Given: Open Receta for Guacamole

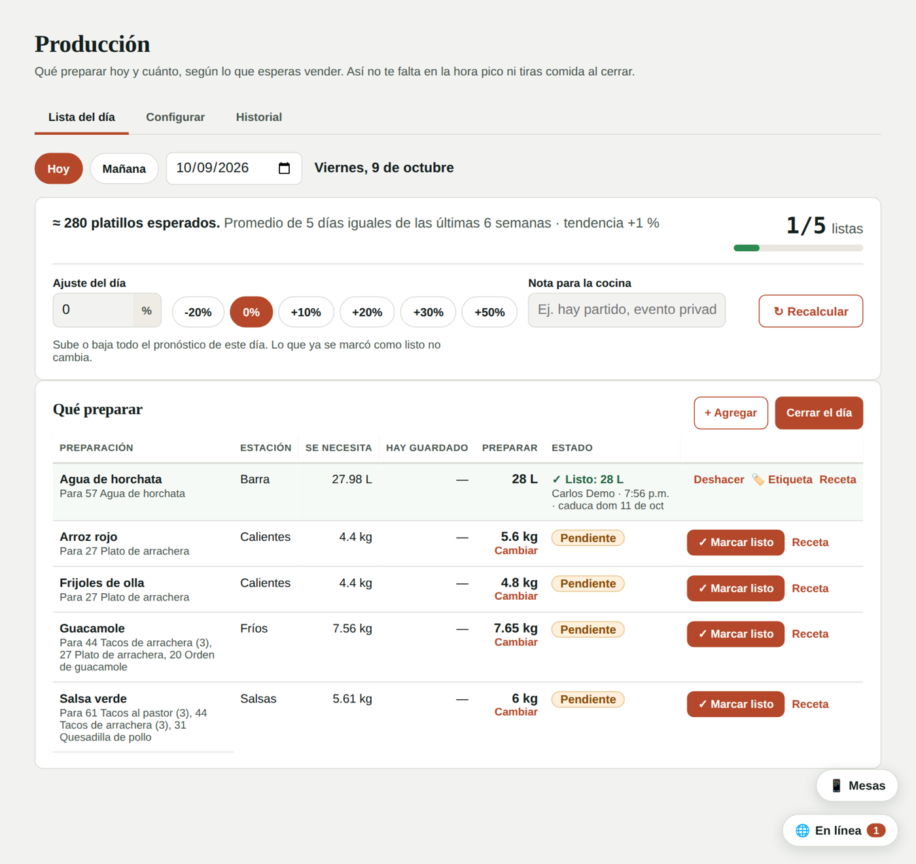Looking at the screenshot, I should coord(810,634).
